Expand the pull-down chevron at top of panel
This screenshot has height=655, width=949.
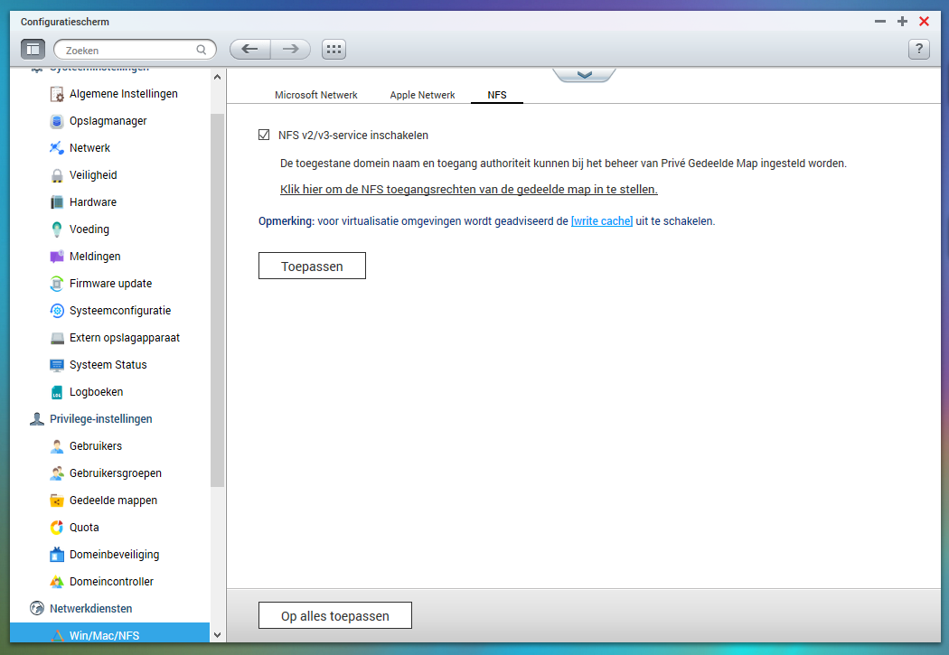tap(584, 75)
